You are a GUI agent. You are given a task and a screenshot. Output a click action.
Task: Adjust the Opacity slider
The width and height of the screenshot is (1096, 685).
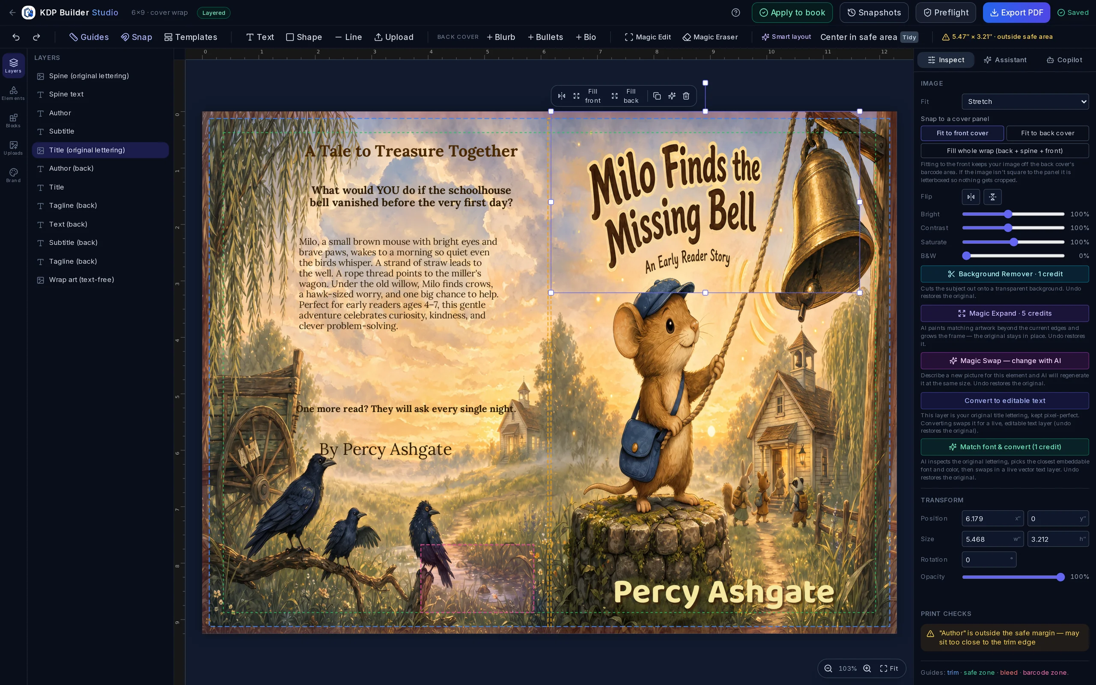[x=1013, y=577]
